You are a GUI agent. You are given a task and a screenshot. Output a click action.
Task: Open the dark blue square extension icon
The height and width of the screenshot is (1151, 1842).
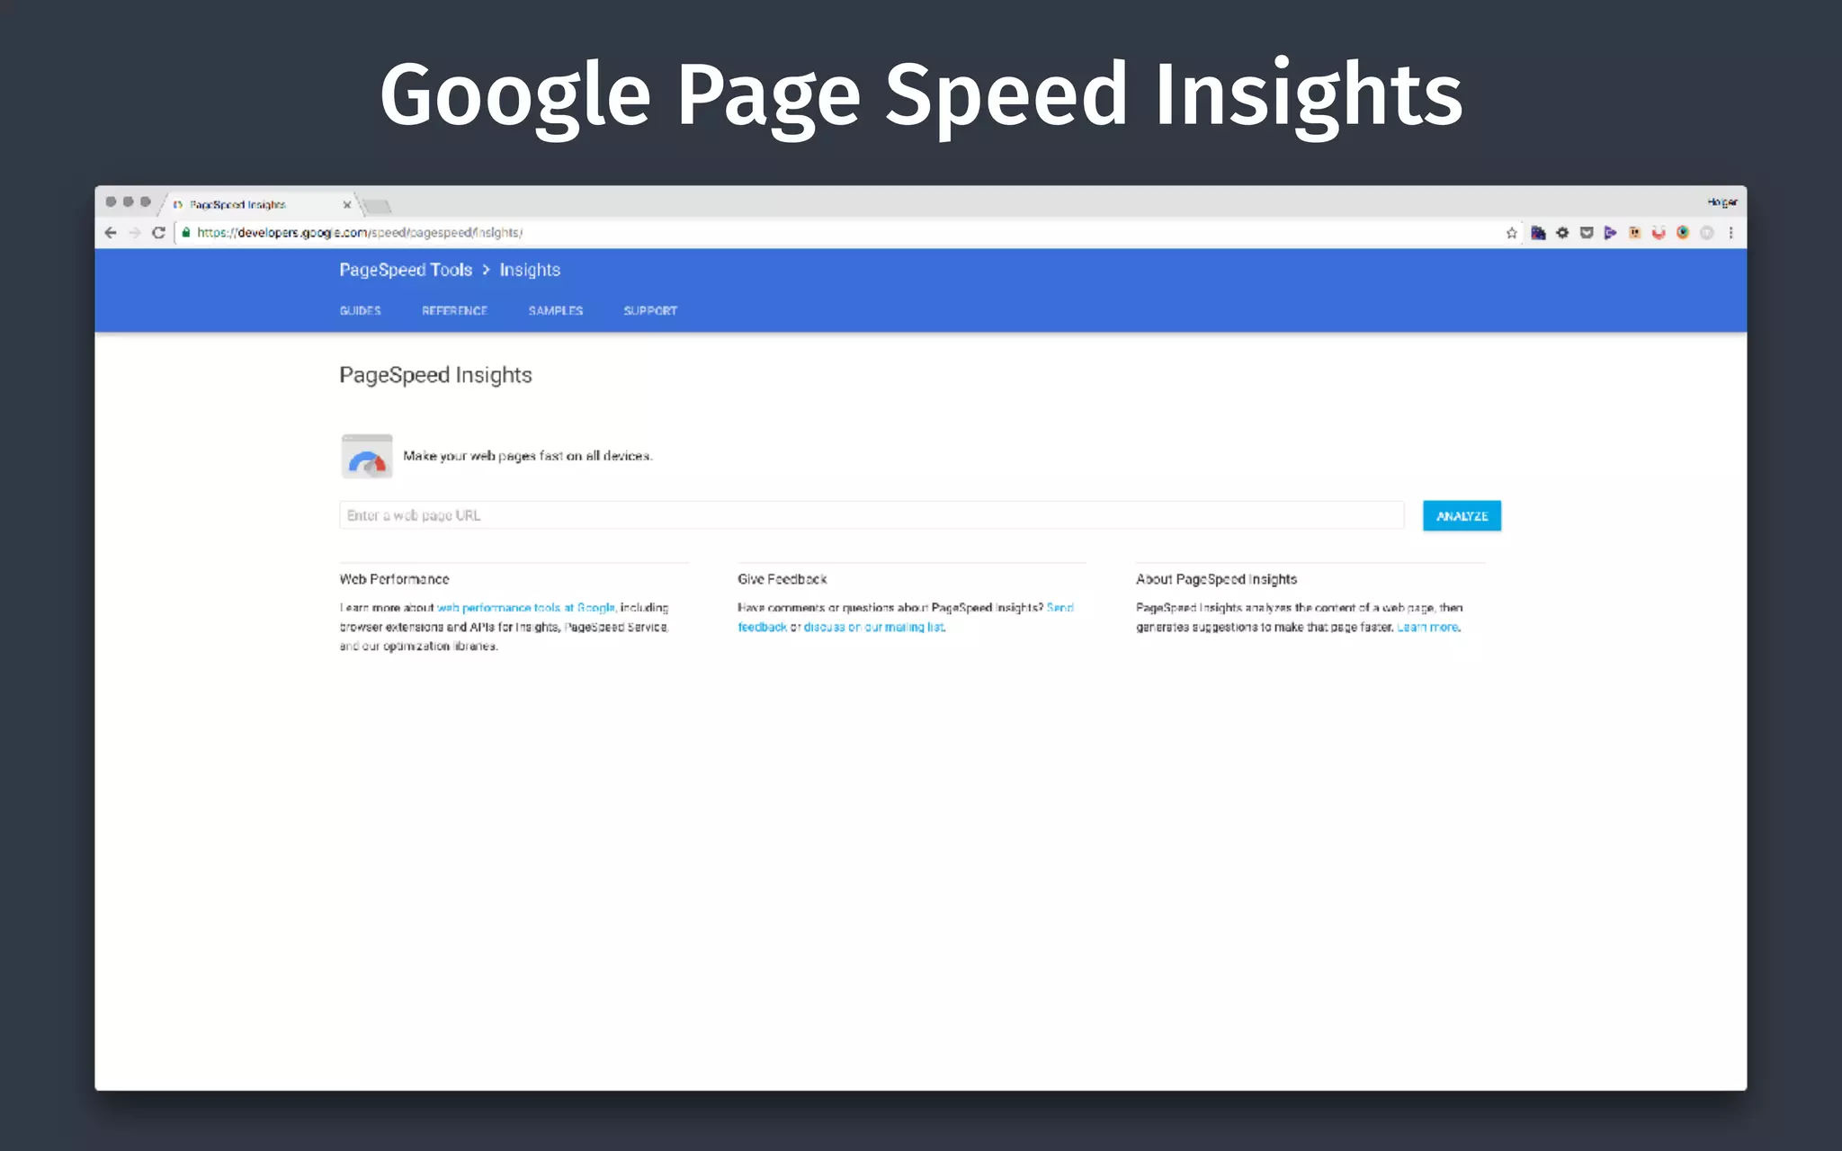[x=1539, y=233]
